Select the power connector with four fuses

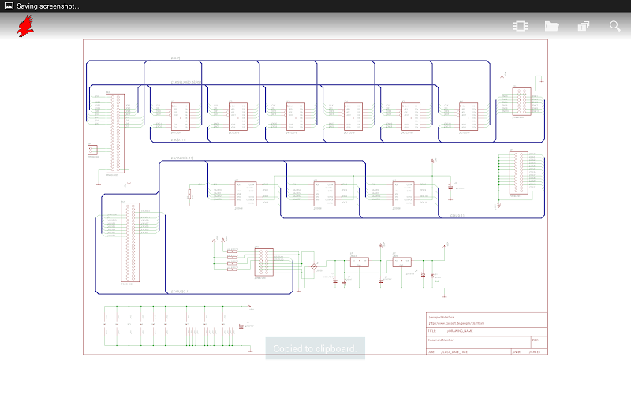tap(264, 262)
